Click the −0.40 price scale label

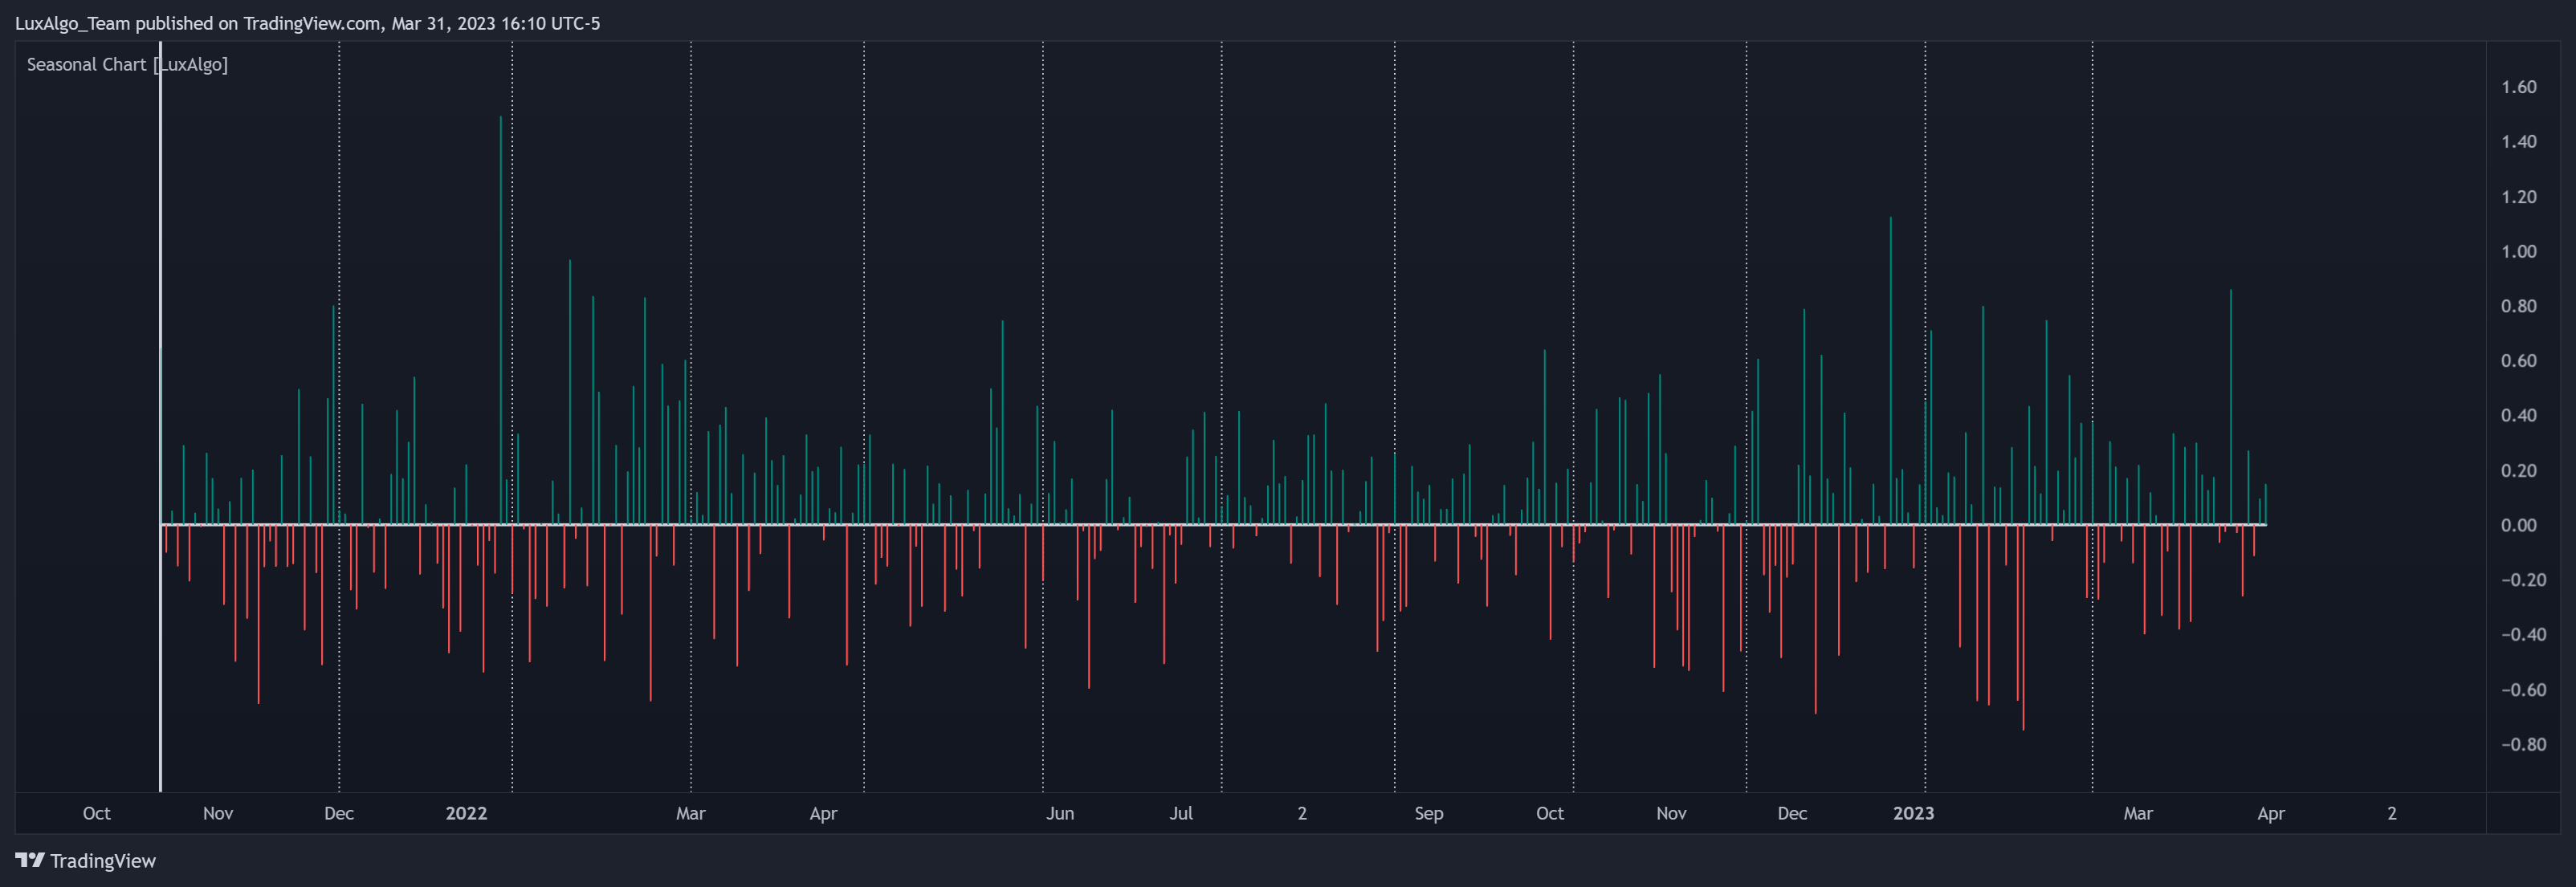2522,634
